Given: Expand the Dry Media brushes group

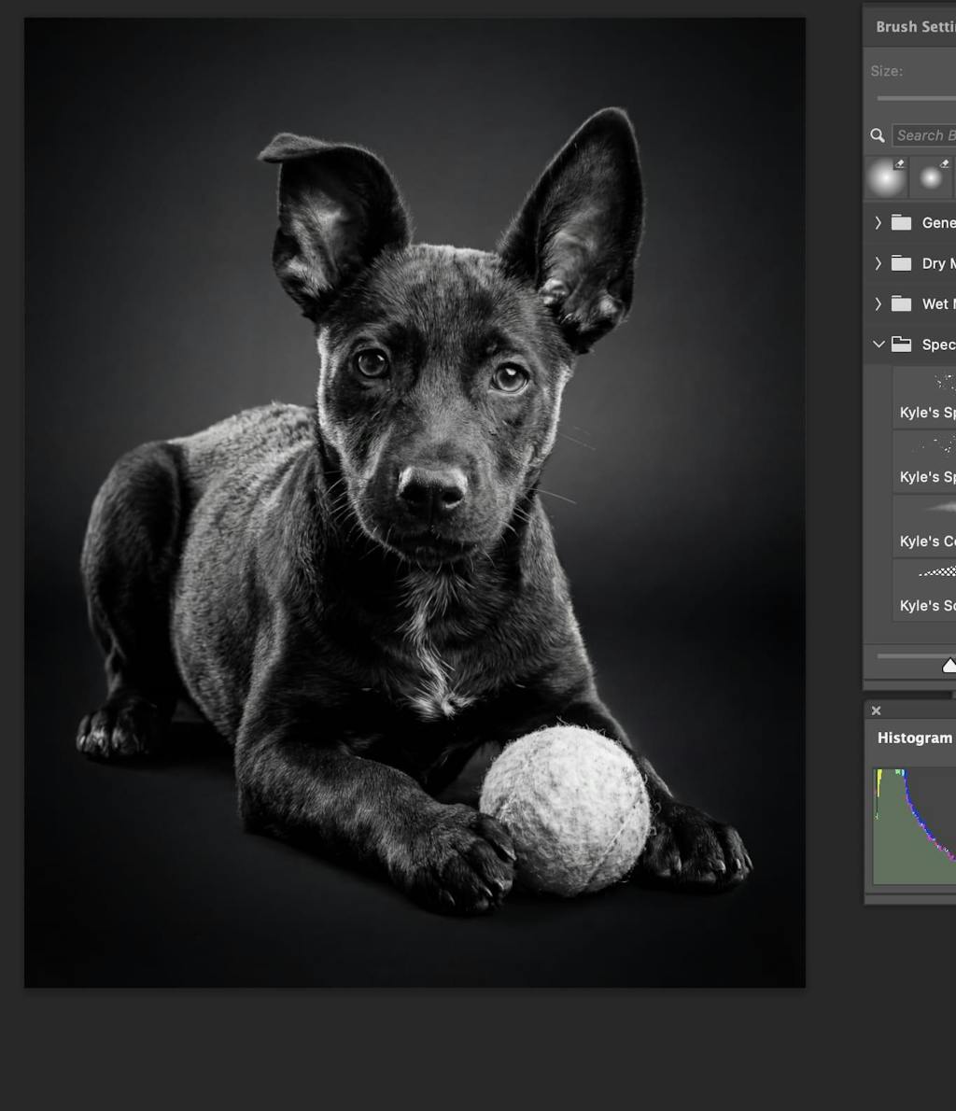Looking at the screenshot, I should [x=878, y=263].
